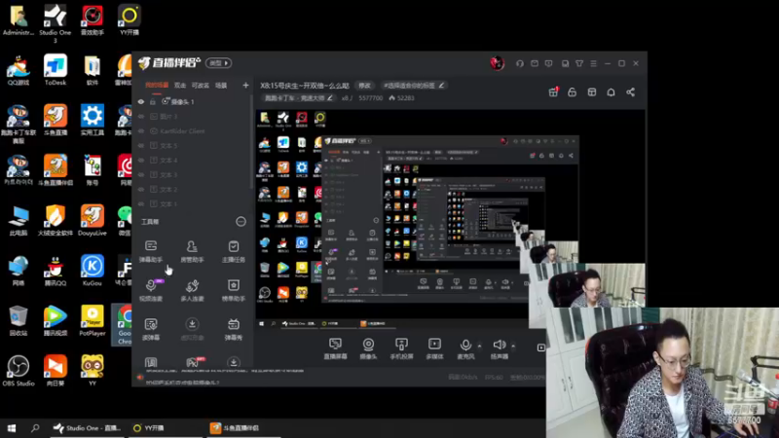Open taskbar search magnifier

pyautogui.click(x=35, y=427)
